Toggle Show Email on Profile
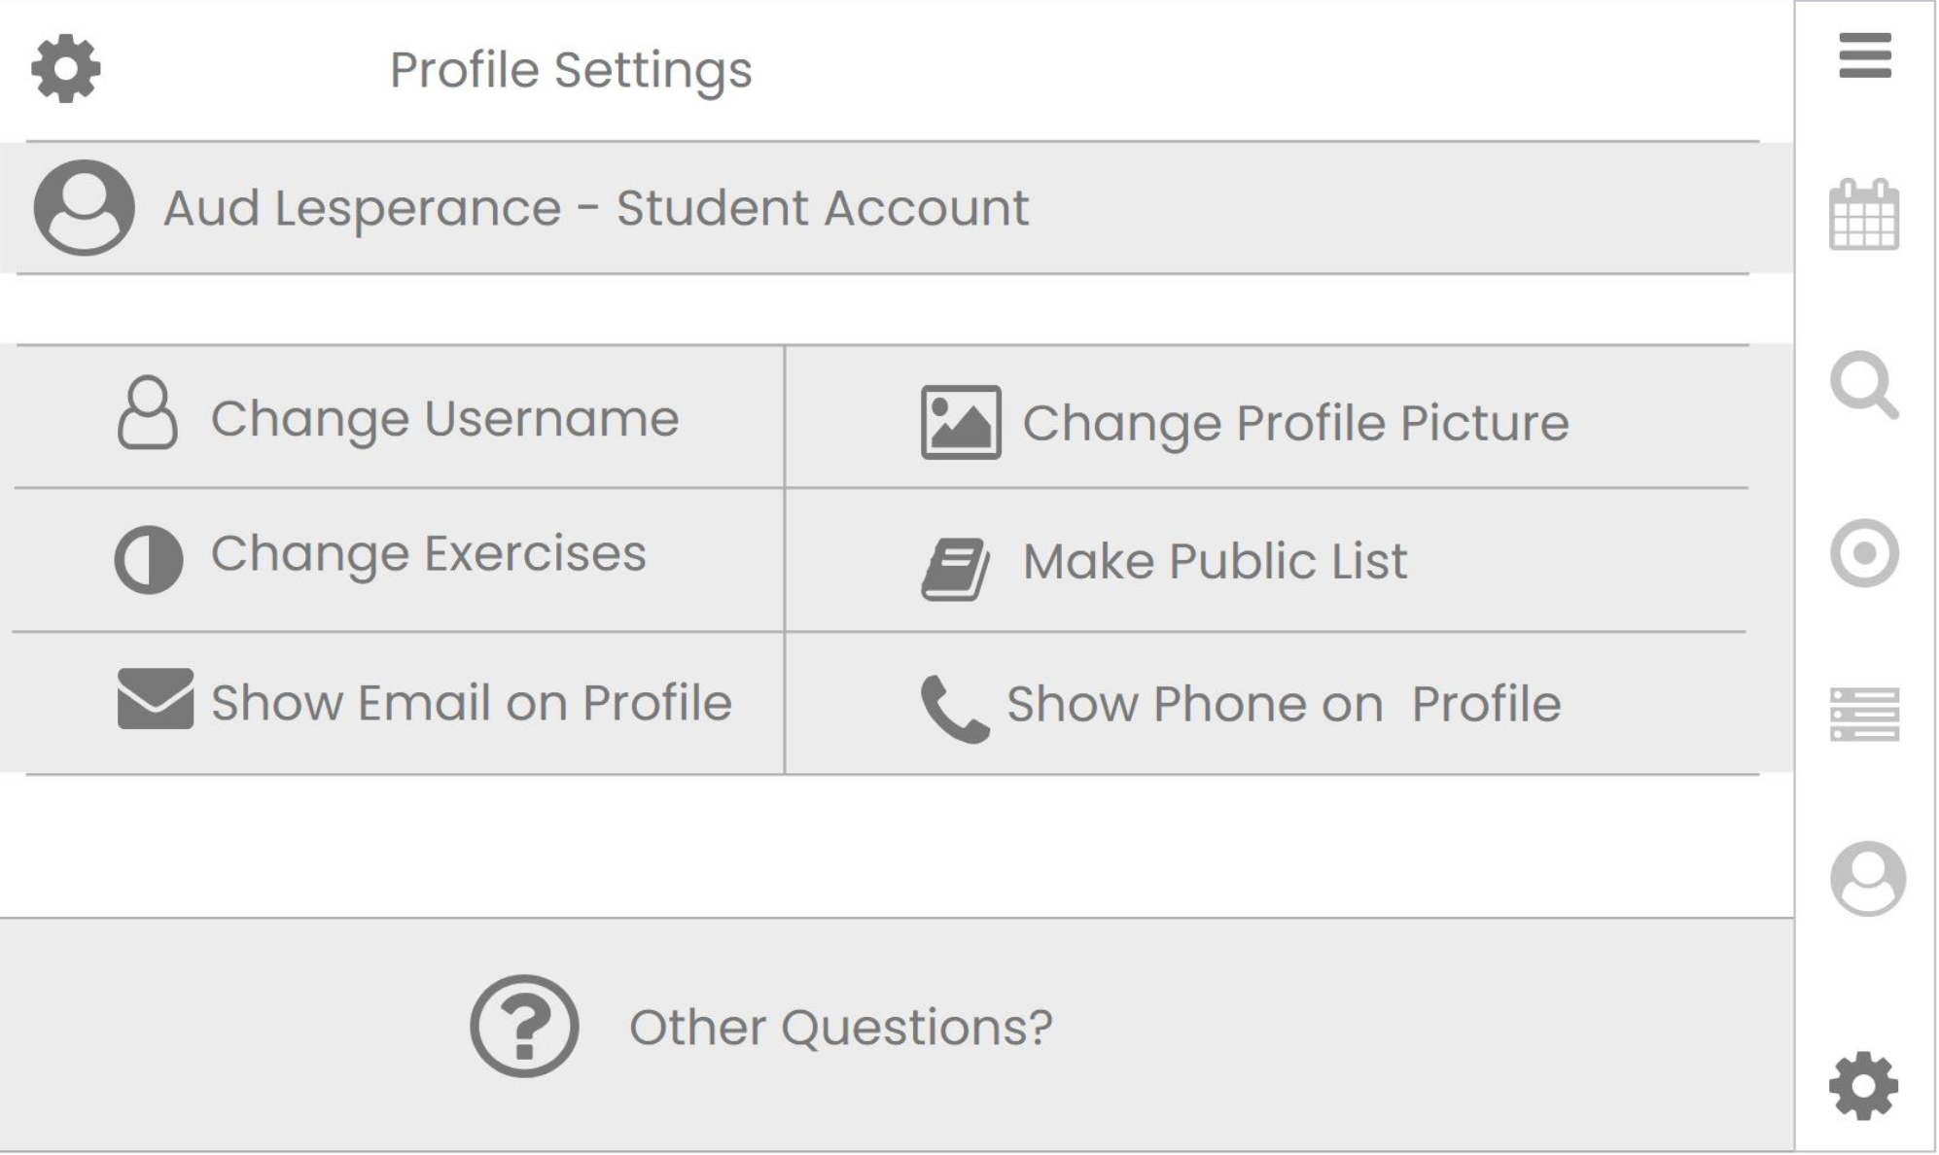 pyautogui.click(x=471, y=702)
